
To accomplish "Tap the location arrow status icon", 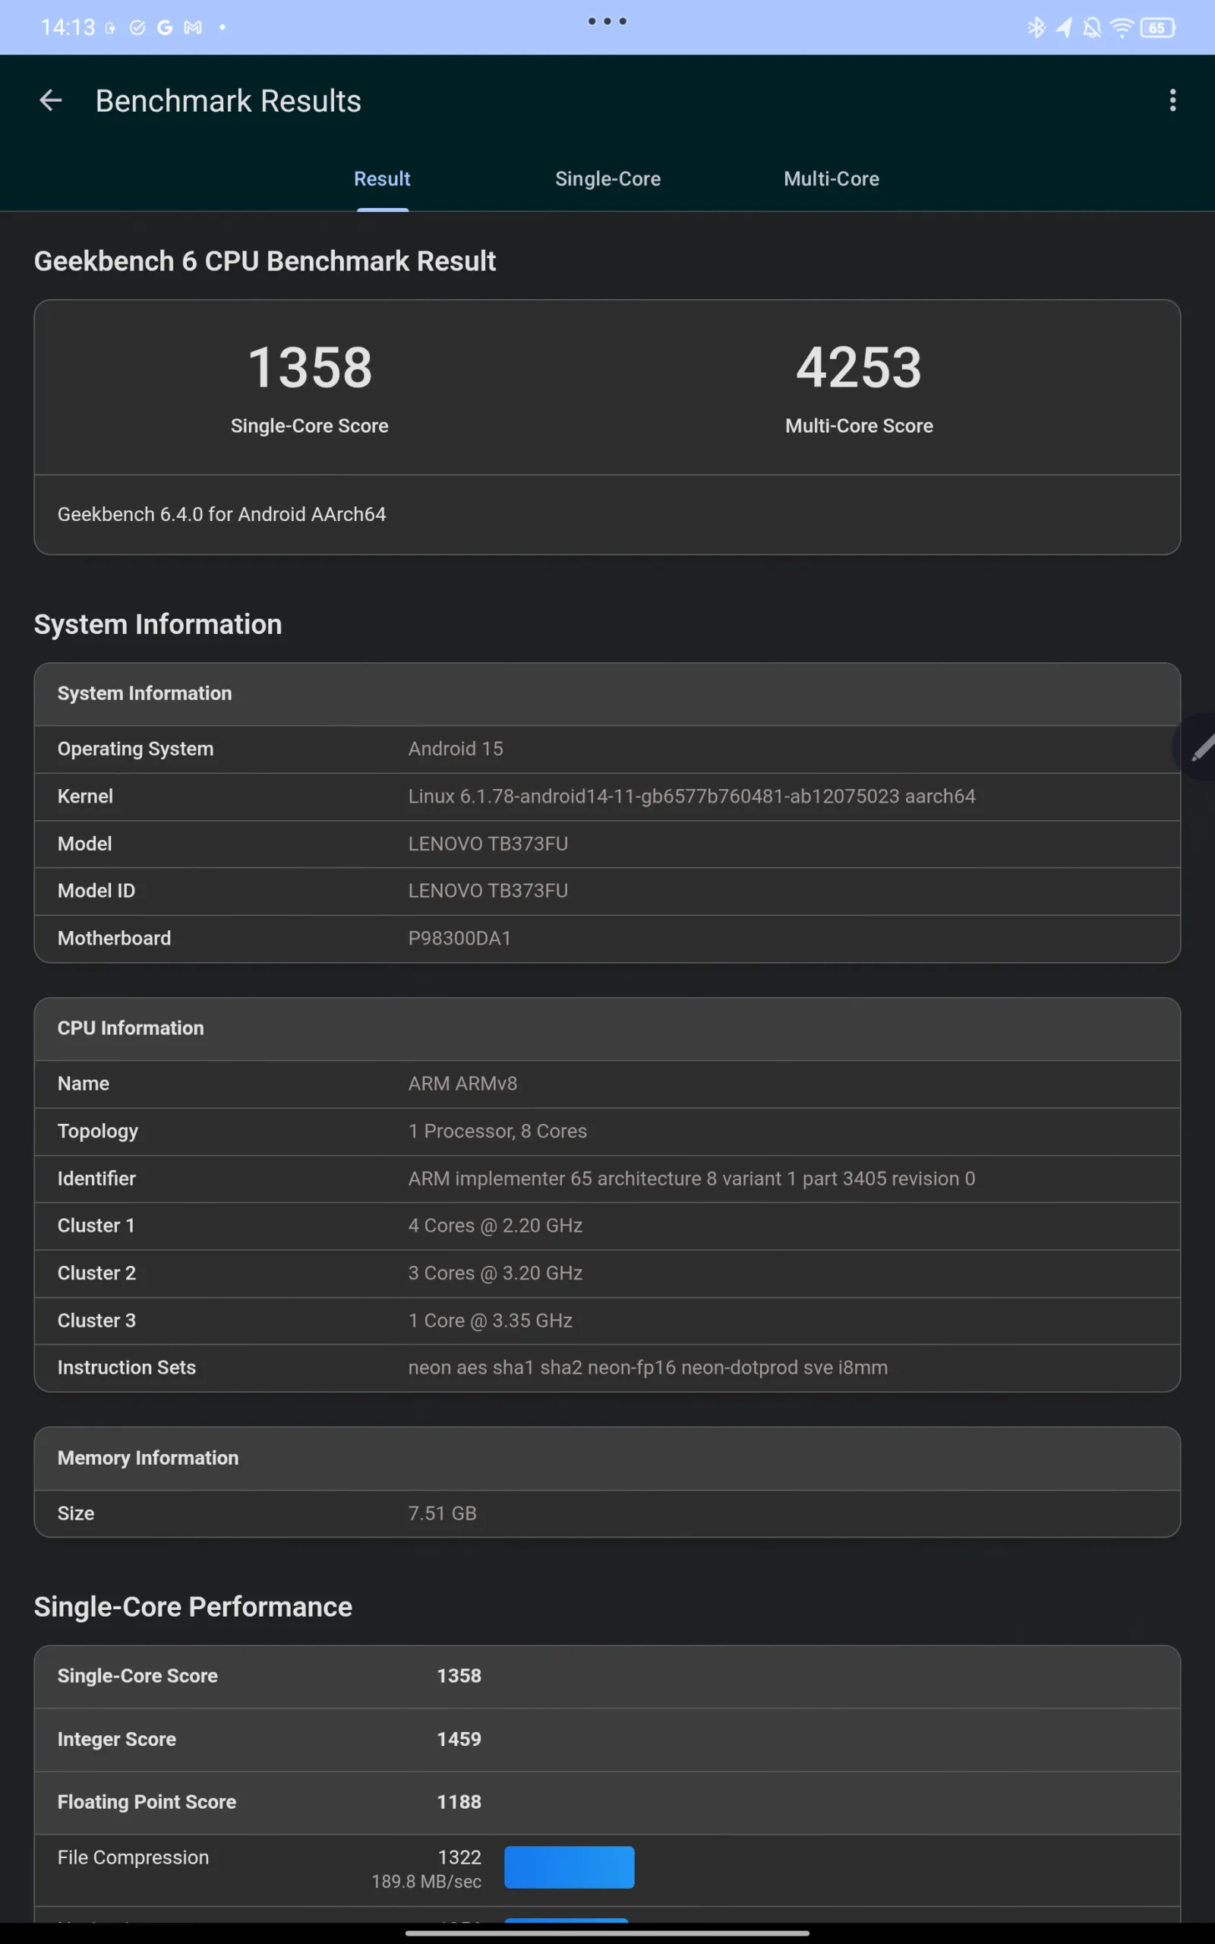I will [x=1064, y=27].
